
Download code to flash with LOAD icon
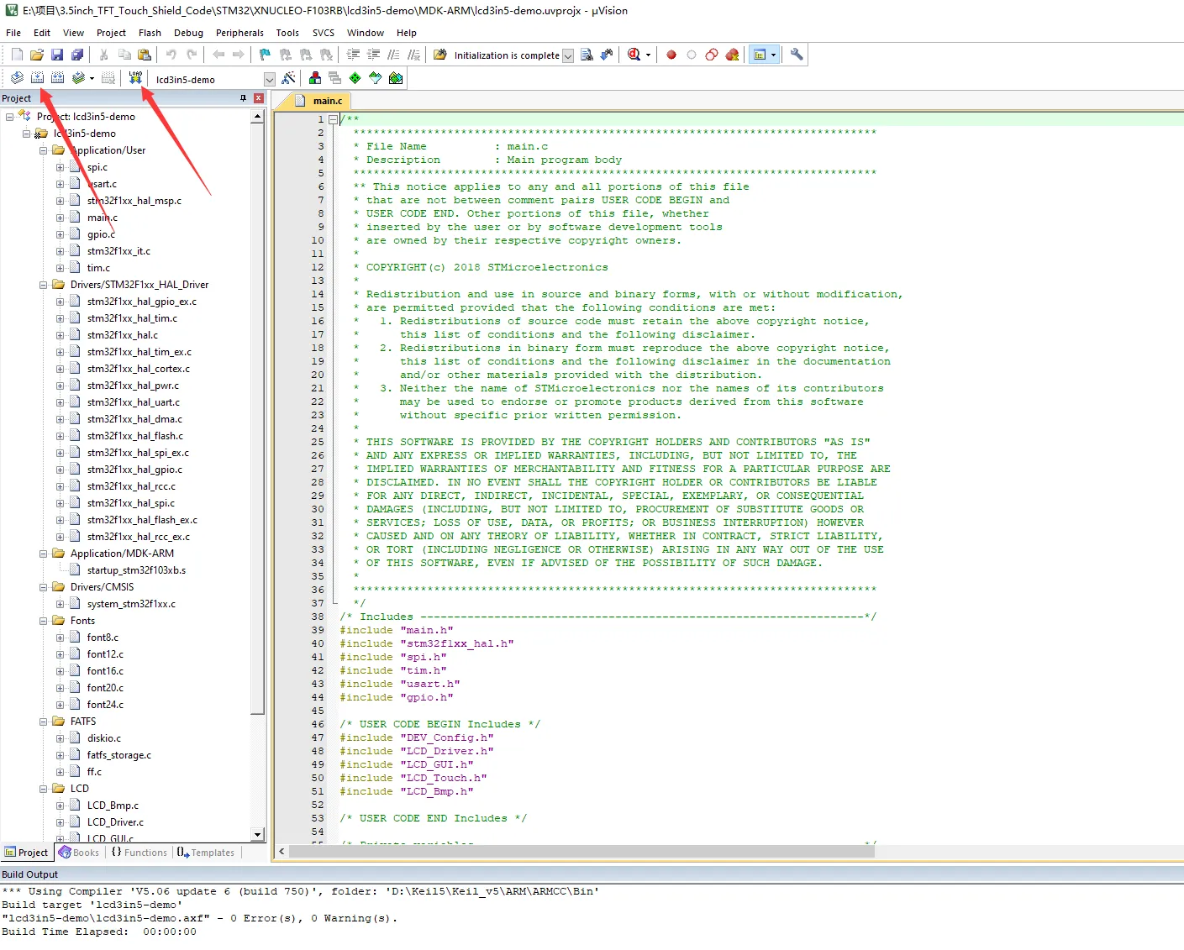(x=135, y=78)
